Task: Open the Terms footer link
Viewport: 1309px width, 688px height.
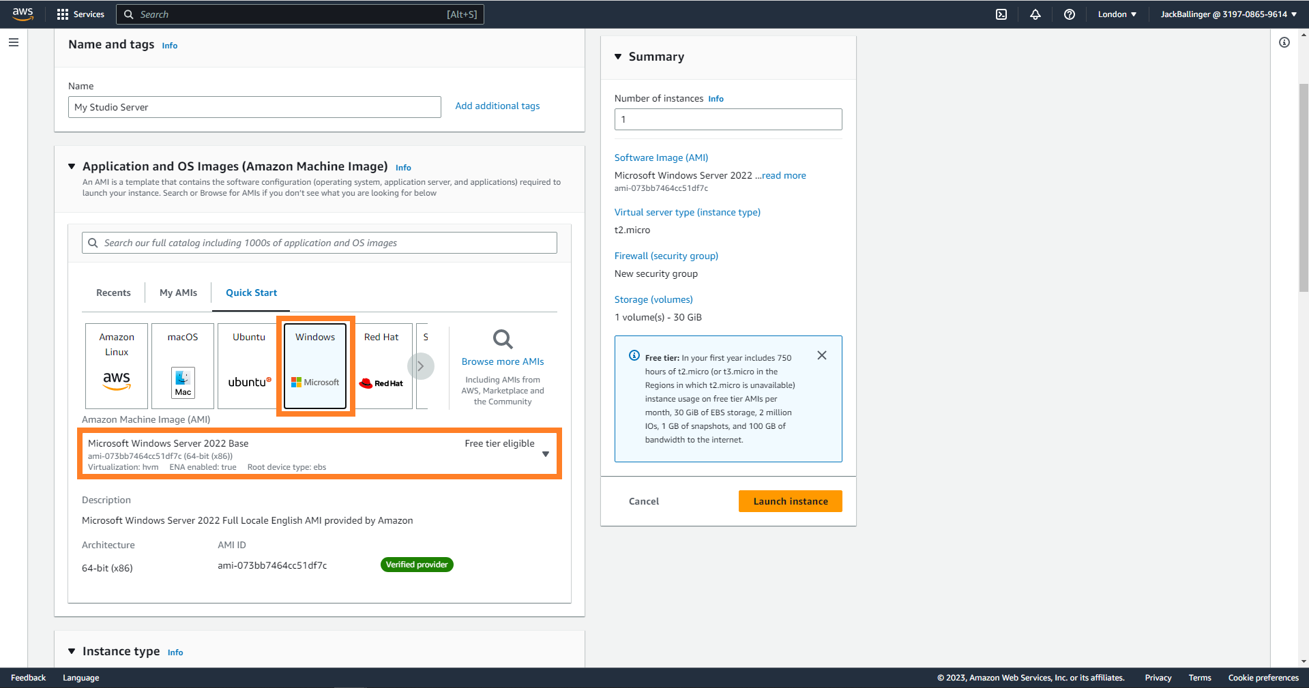Action: (x=1200, y=678)
